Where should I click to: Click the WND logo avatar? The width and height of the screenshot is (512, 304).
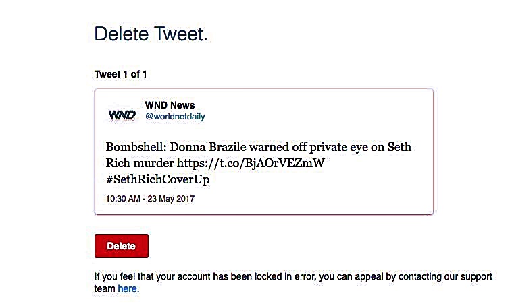pos(122,115)
